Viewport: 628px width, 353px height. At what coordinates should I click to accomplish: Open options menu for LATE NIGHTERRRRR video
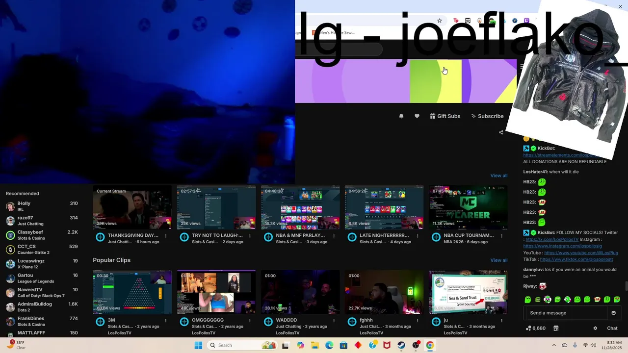pyautogui.click(x=418, y=236)
